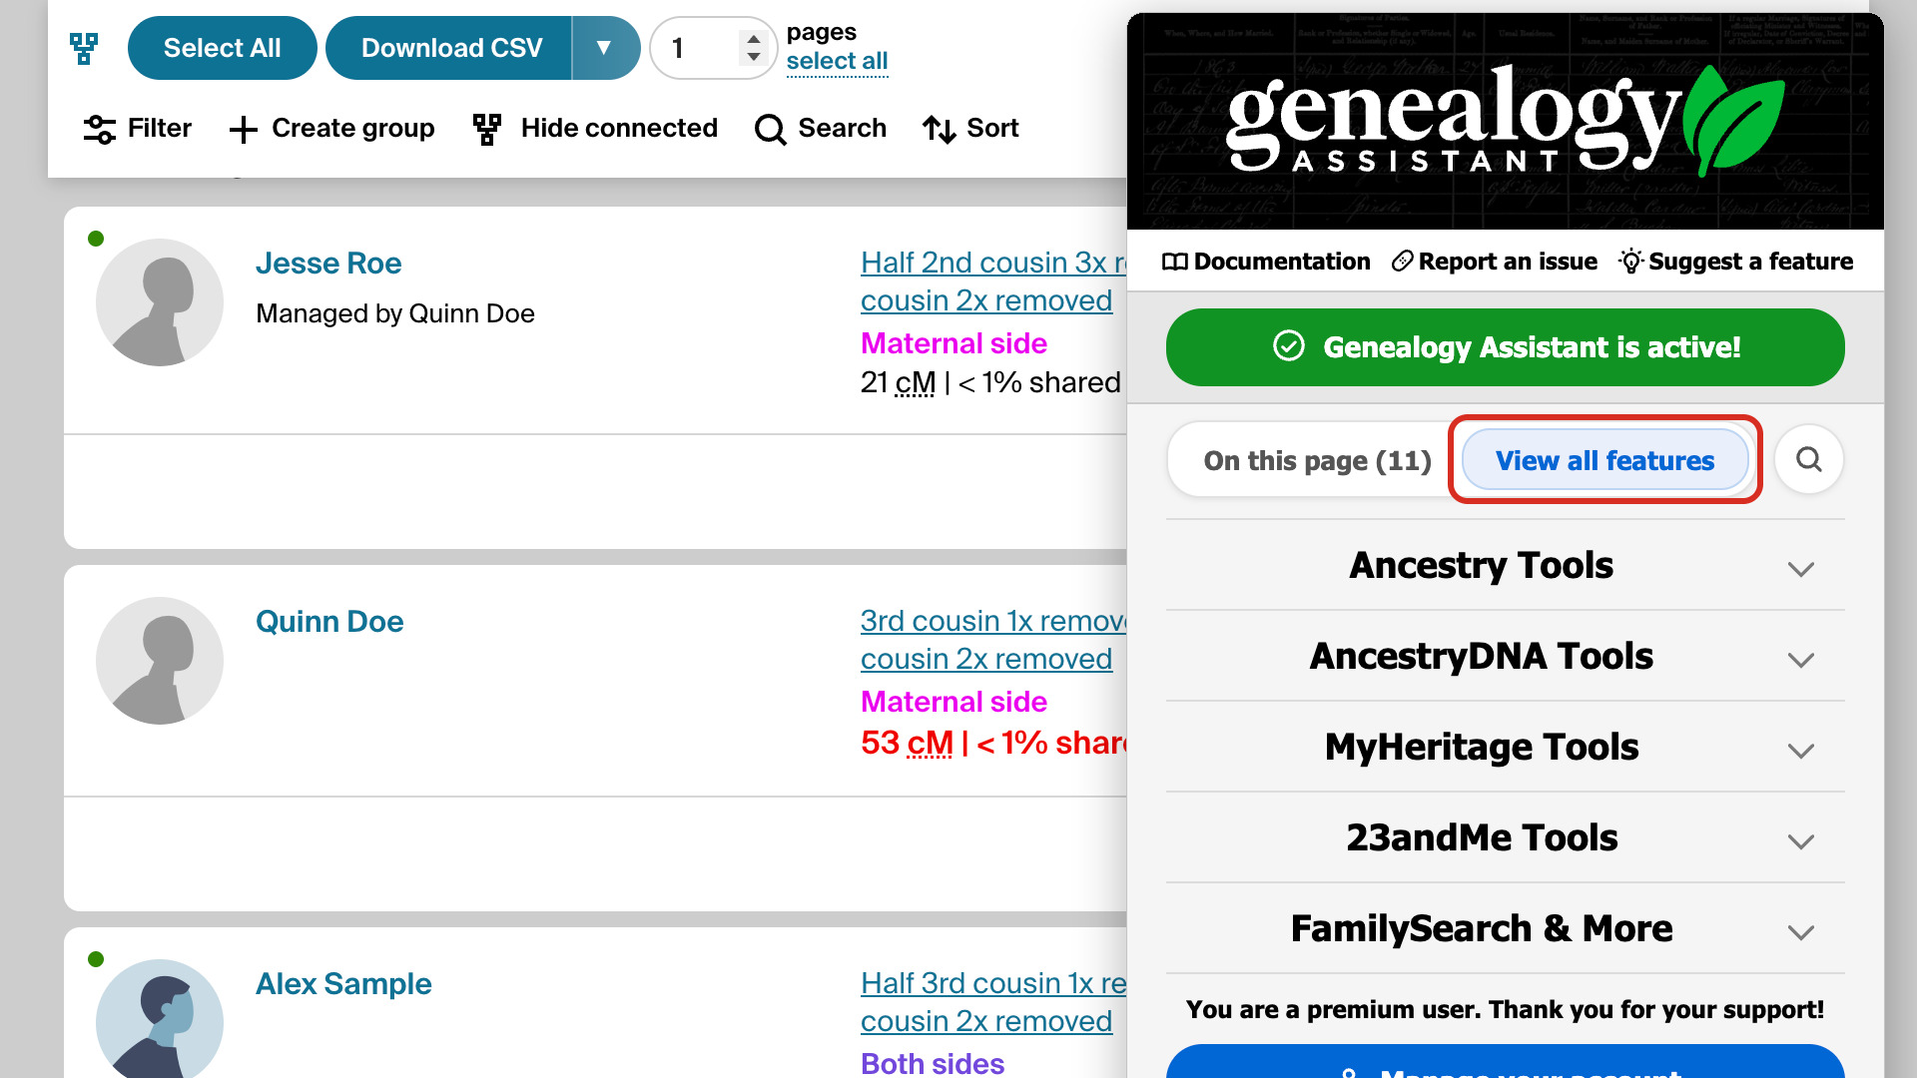The height and width of the screenshot is (1078, 1917).
Task: Open Alex Sample's Half 3rd cousin link
Action: (993, 1002)
